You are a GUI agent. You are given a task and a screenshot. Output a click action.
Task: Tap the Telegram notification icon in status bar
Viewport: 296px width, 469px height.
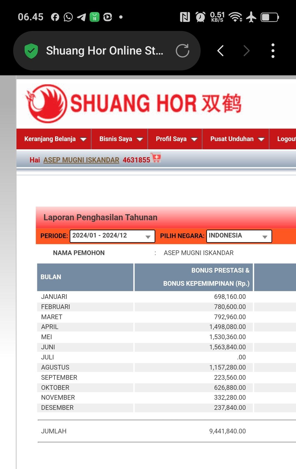(81, 17)
